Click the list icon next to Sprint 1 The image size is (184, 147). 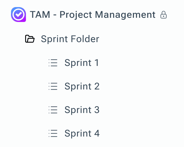pyautogui.click(x=53, y=63)
